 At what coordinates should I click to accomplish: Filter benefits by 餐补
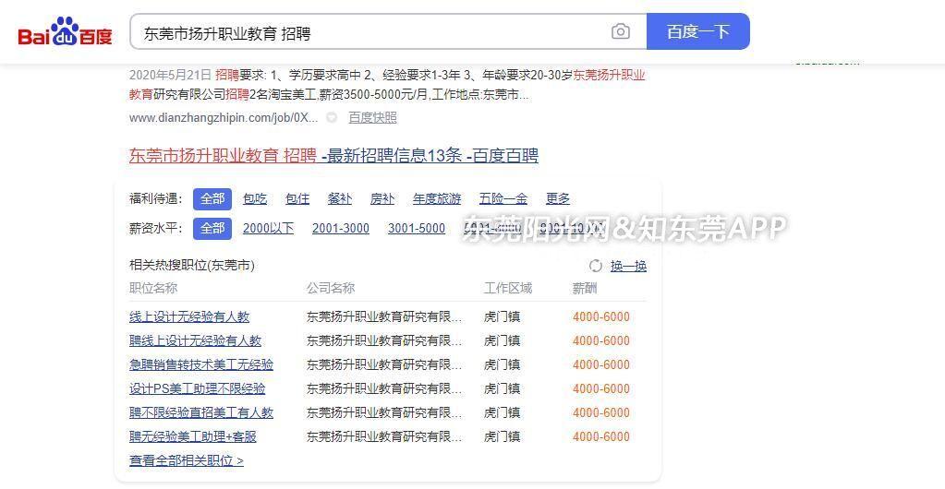[x=339, y=198]
